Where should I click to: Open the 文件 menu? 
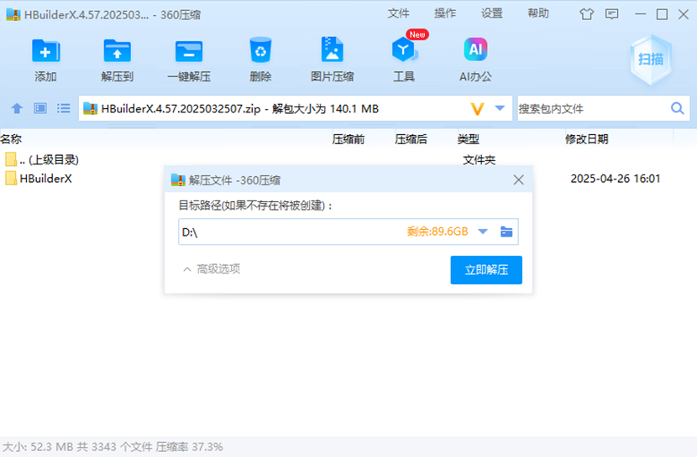[398, 13]
